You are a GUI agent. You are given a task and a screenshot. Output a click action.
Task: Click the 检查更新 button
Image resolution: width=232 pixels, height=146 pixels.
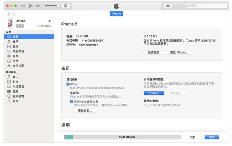154,52
